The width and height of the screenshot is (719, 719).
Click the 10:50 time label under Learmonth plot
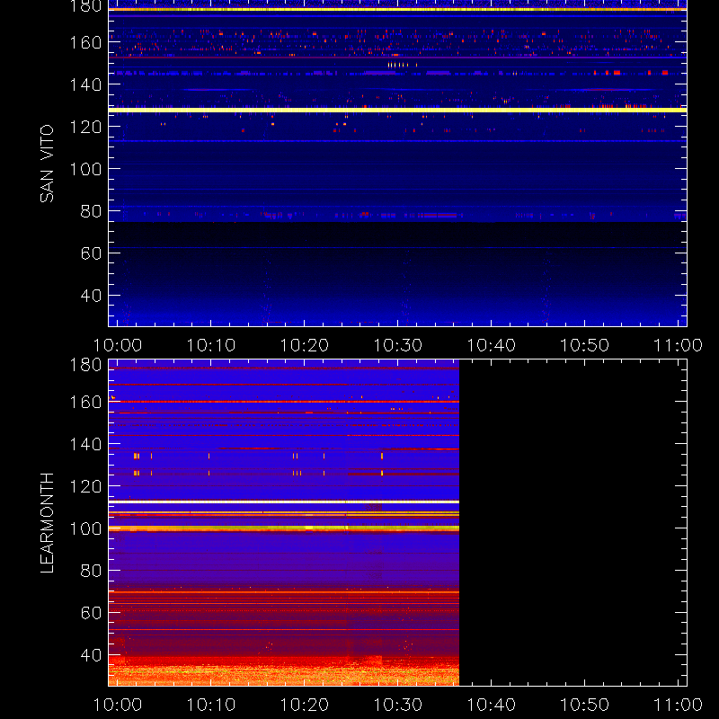585,705
